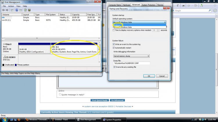Screen dimensions: 218x122
Task: Click OK in Startup and Recovery
Action: [149, 76]
